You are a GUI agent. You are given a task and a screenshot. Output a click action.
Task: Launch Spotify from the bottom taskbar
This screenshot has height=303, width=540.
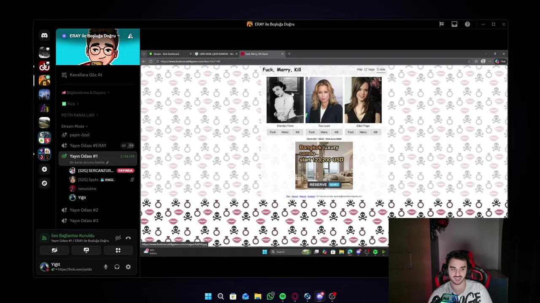coord(283,296)
